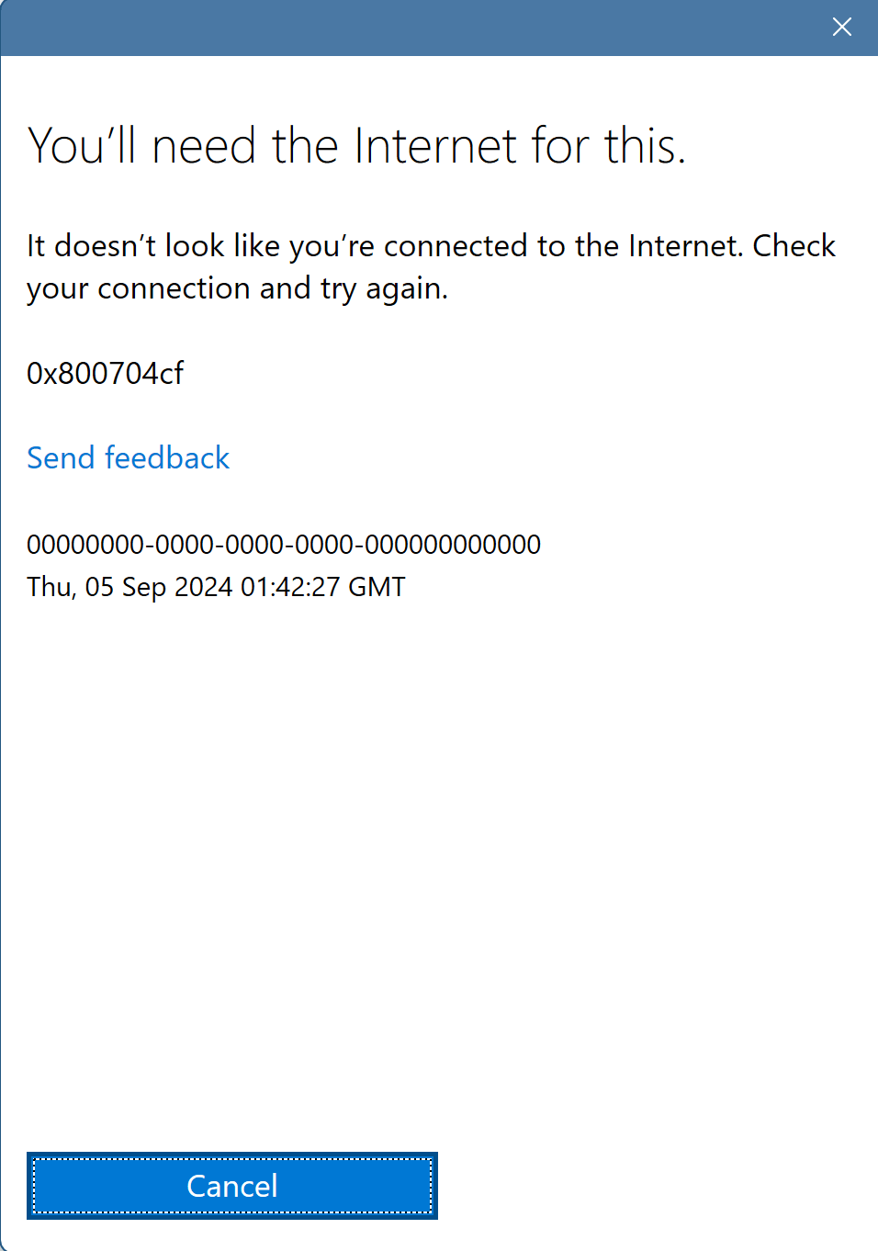Abort sign-in via the blue Cancel button

tap(232, 1186)
